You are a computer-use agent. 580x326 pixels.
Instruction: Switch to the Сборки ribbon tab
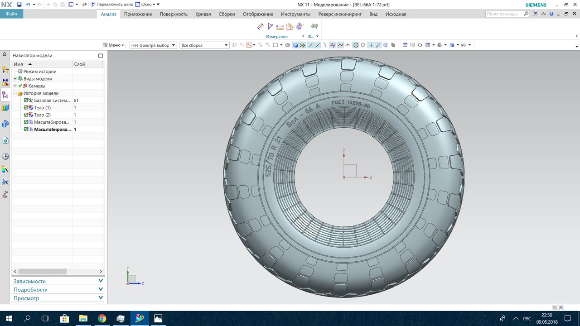click(227, 14)
